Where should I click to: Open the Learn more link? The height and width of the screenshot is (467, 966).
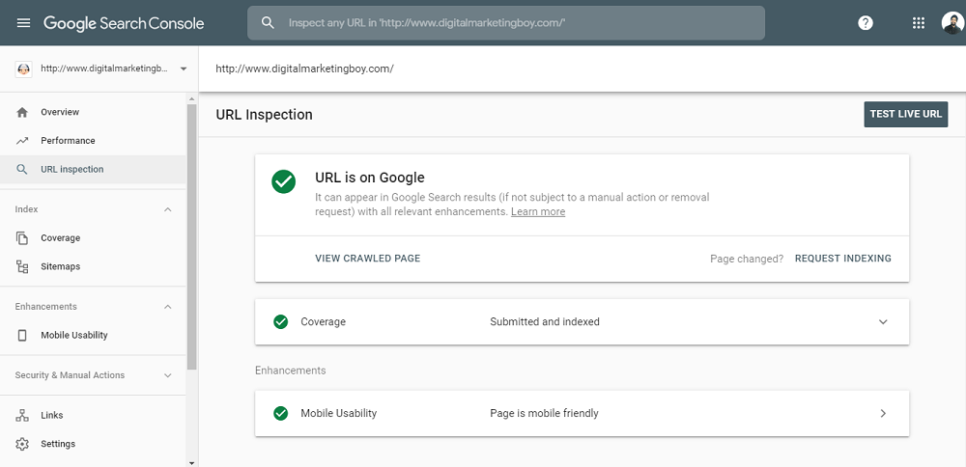(538, 211)
